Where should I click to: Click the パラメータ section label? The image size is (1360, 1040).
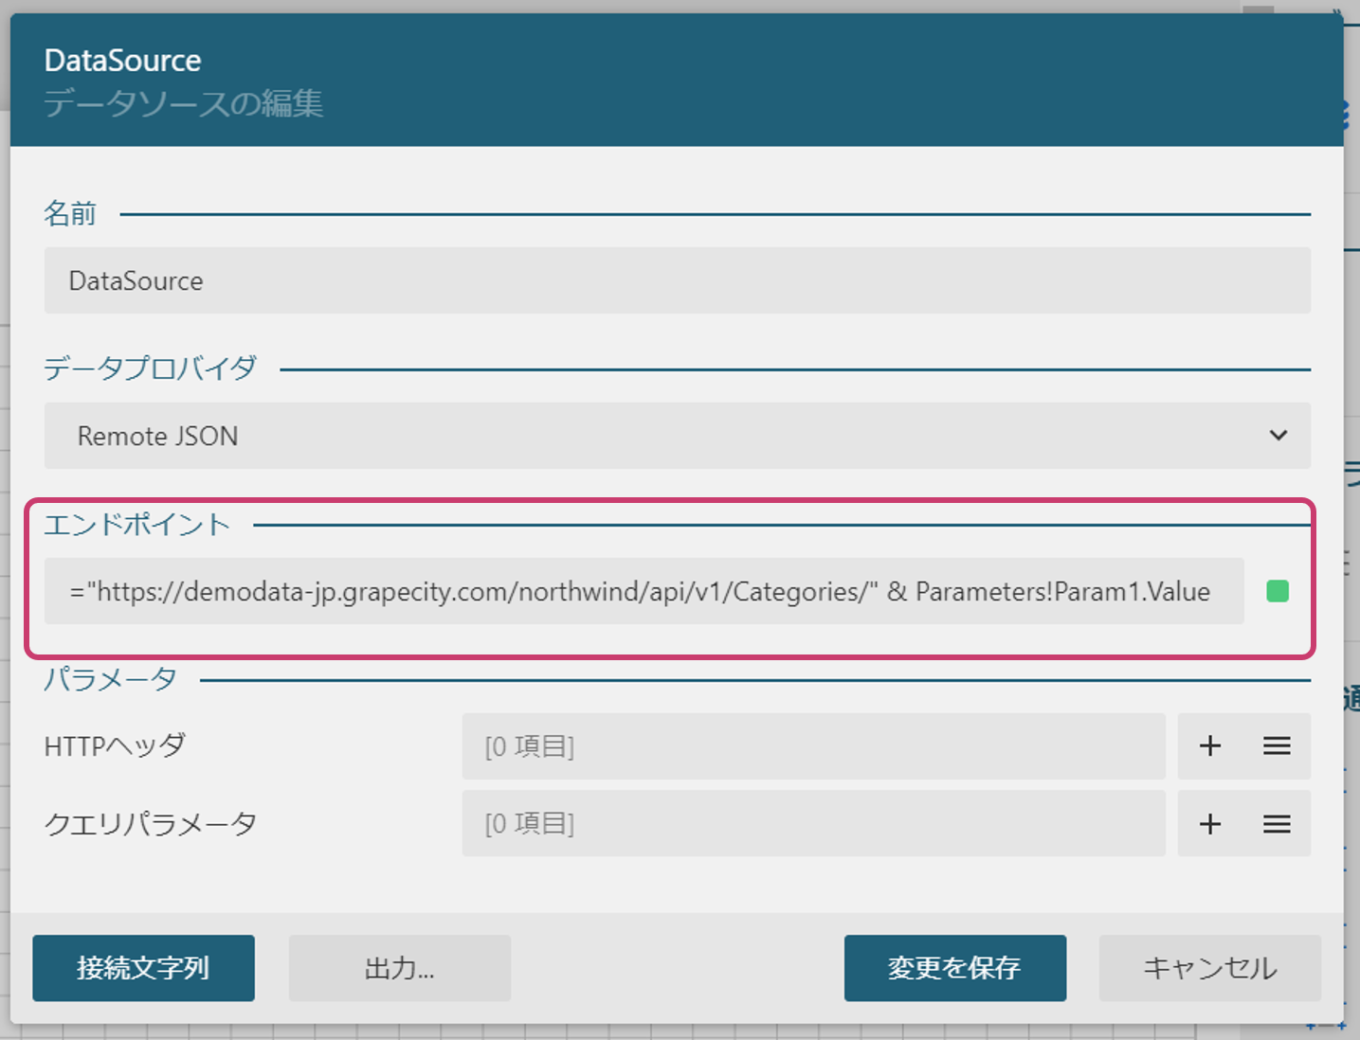(x=110, y=679)
